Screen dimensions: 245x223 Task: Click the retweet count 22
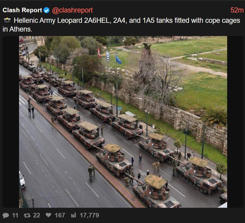[x=37, y=215]
